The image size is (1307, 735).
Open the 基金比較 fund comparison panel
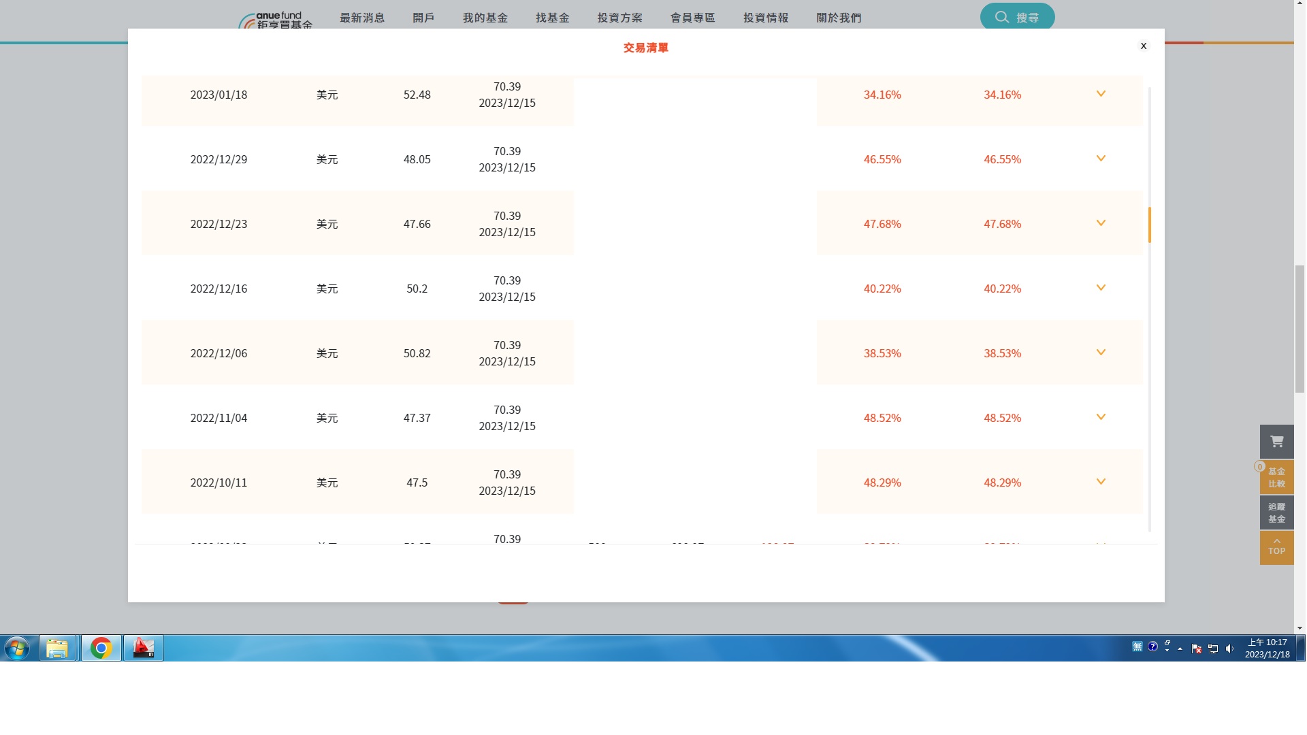pyautogui.click(x=1276, y=476)
